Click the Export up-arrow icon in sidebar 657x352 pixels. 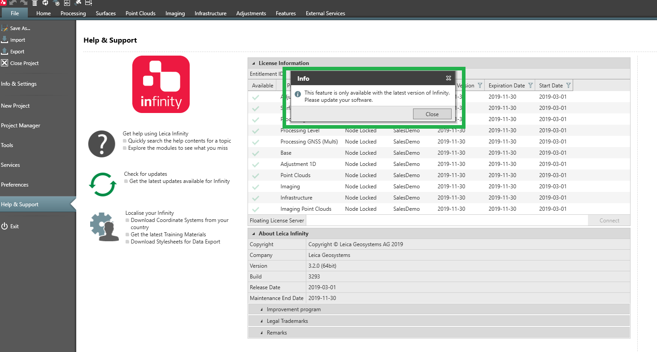click(4, 52)
